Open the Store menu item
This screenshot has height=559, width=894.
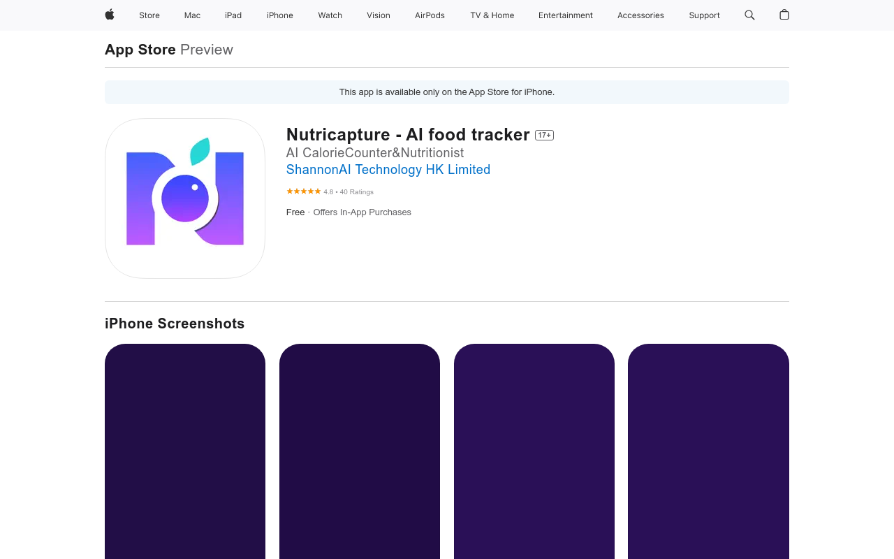tap(149, 15)
